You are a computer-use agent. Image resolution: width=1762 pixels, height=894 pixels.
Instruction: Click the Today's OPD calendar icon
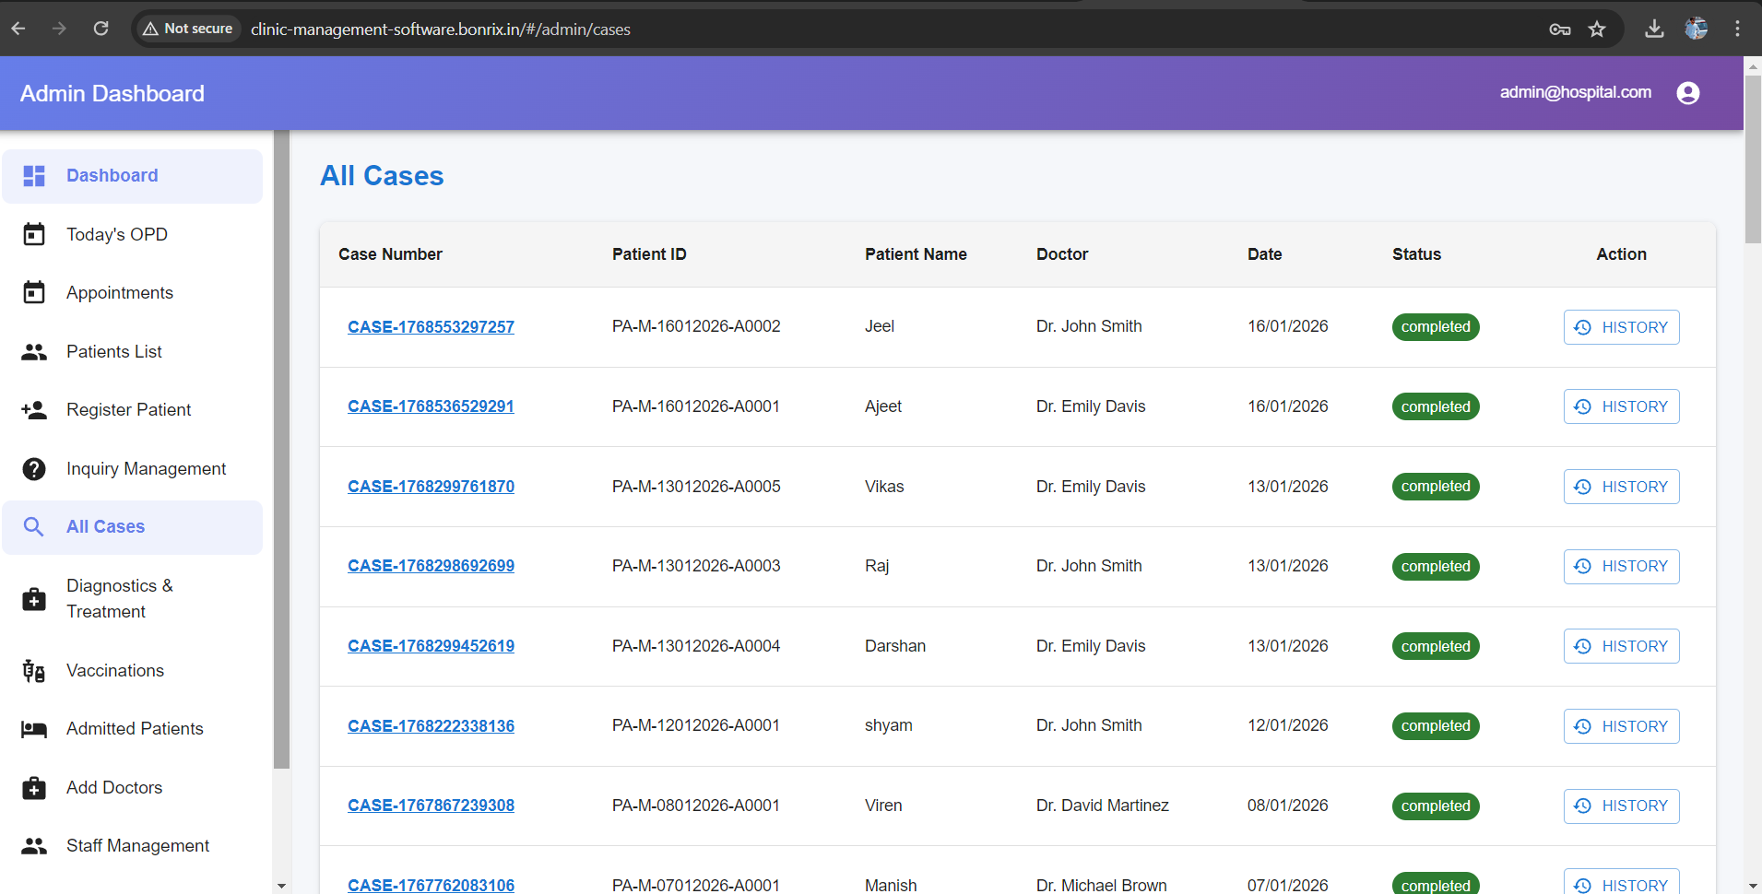point(34,235)
